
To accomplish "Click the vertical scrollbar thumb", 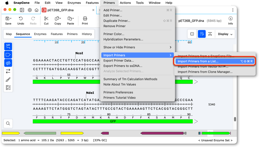I will pos(235,119).
